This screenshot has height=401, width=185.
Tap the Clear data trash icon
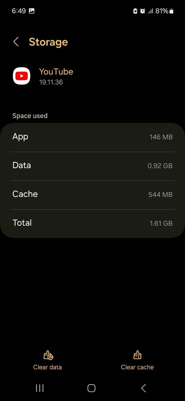[x=48, y=355]
